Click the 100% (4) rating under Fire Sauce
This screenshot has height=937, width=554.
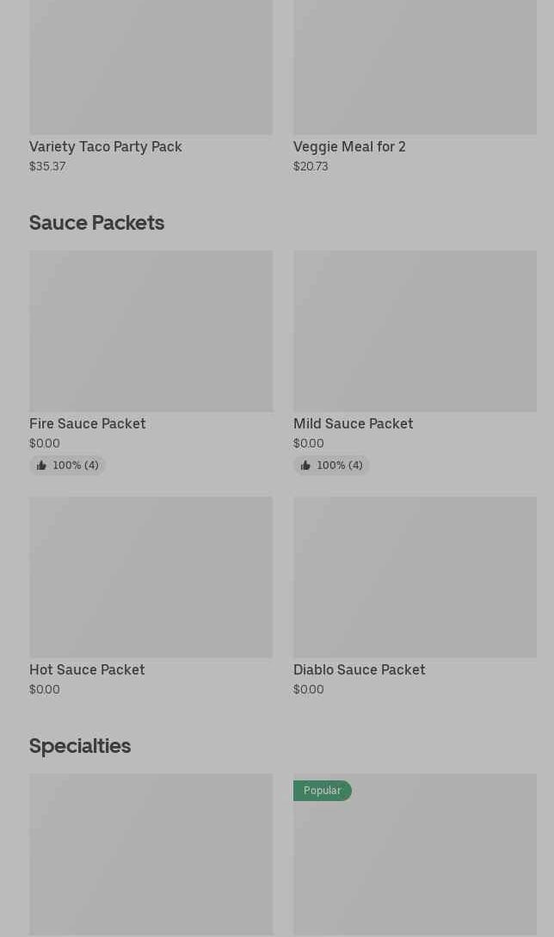click(76, 465)
